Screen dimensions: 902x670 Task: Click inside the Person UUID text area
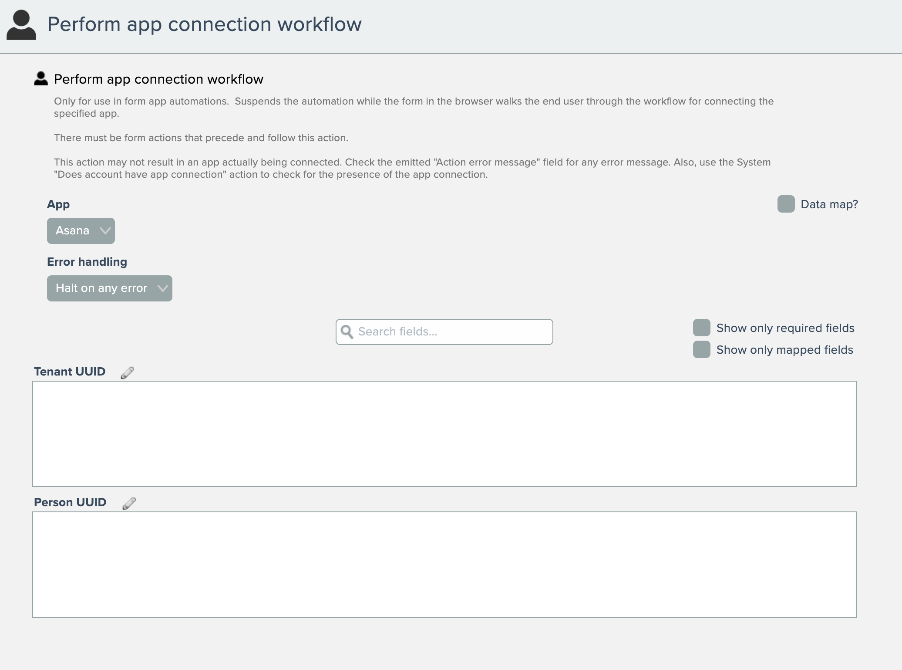[x=444, y=565]
